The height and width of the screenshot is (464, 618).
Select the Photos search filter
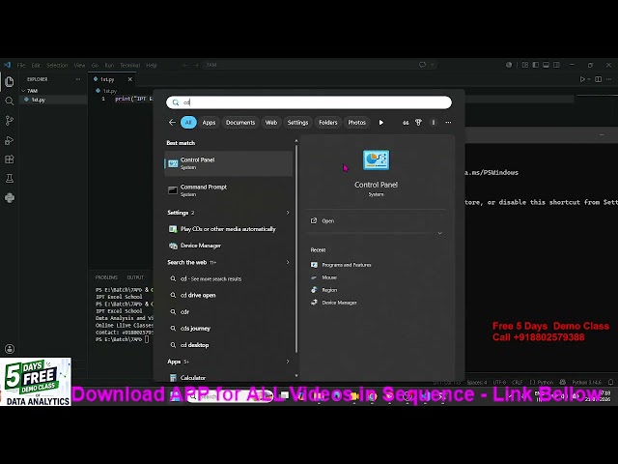coord(356,123)
